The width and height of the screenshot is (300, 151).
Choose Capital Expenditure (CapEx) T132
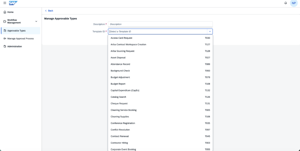[160, 90]
